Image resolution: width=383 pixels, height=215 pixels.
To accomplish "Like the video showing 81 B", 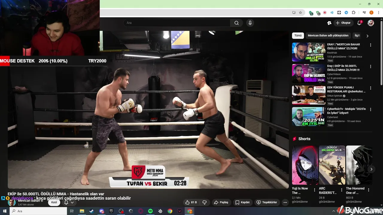I will 191,202.
